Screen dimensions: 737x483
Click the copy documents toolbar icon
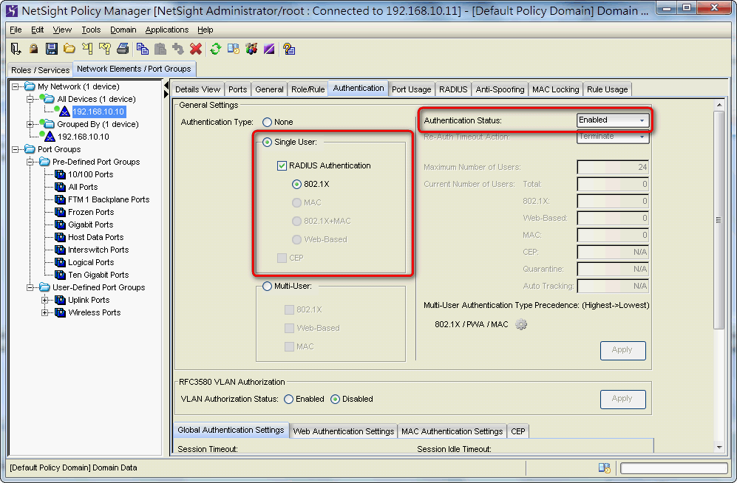point(143,49)
